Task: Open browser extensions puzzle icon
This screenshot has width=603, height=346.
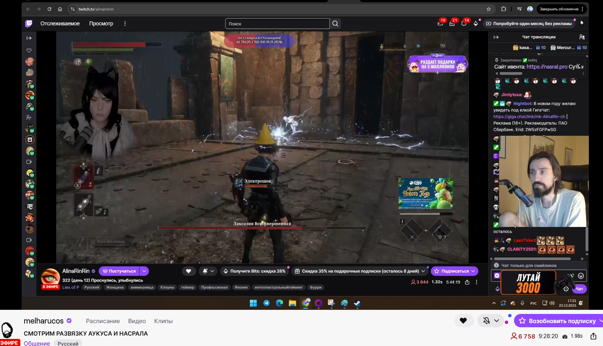Action: 504,9
